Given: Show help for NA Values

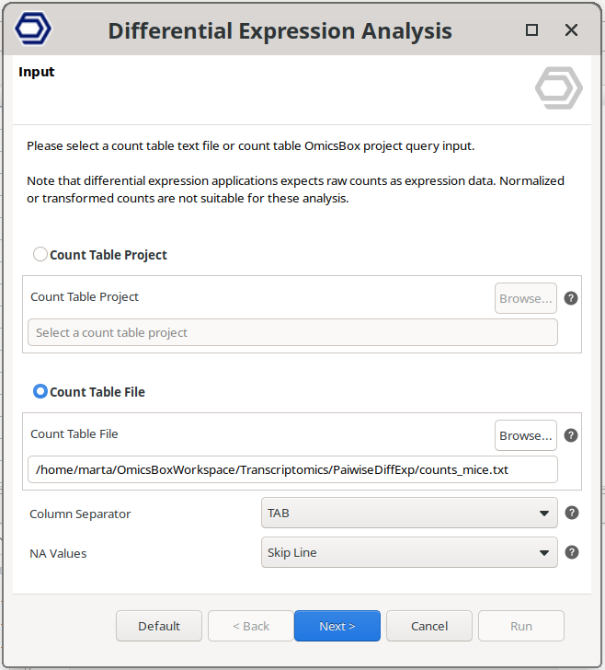Looking at the screenshot, I should [571, 552].
